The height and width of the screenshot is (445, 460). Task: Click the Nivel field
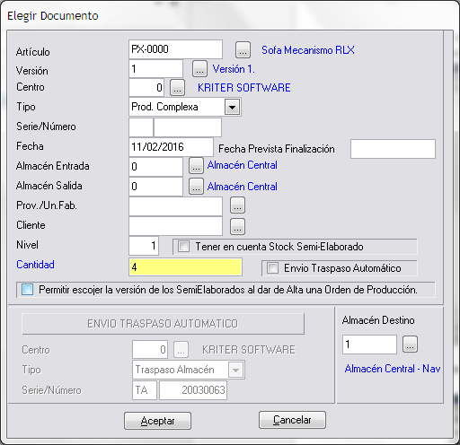[144, 246]
